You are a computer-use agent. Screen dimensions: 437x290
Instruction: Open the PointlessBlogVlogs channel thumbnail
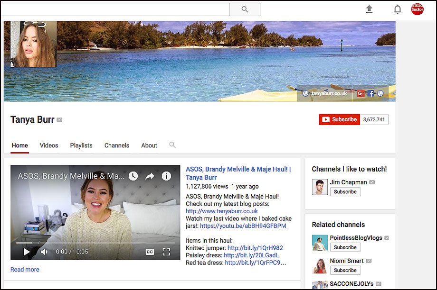(x=320, y=243)
